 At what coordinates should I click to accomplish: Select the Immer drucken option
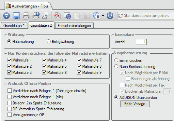pyautogui.click(x=116, y=60)
